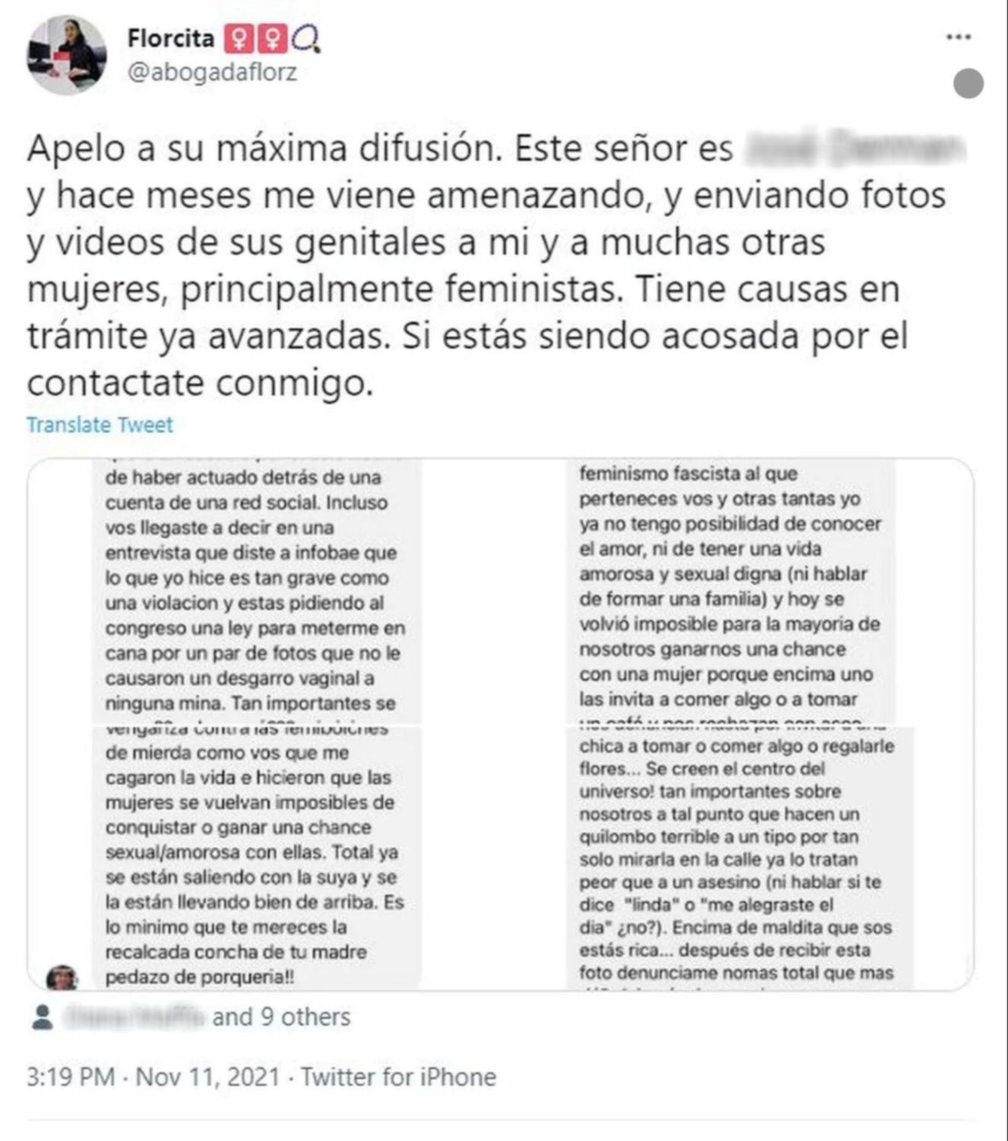Open the Florcita display name

170,38
